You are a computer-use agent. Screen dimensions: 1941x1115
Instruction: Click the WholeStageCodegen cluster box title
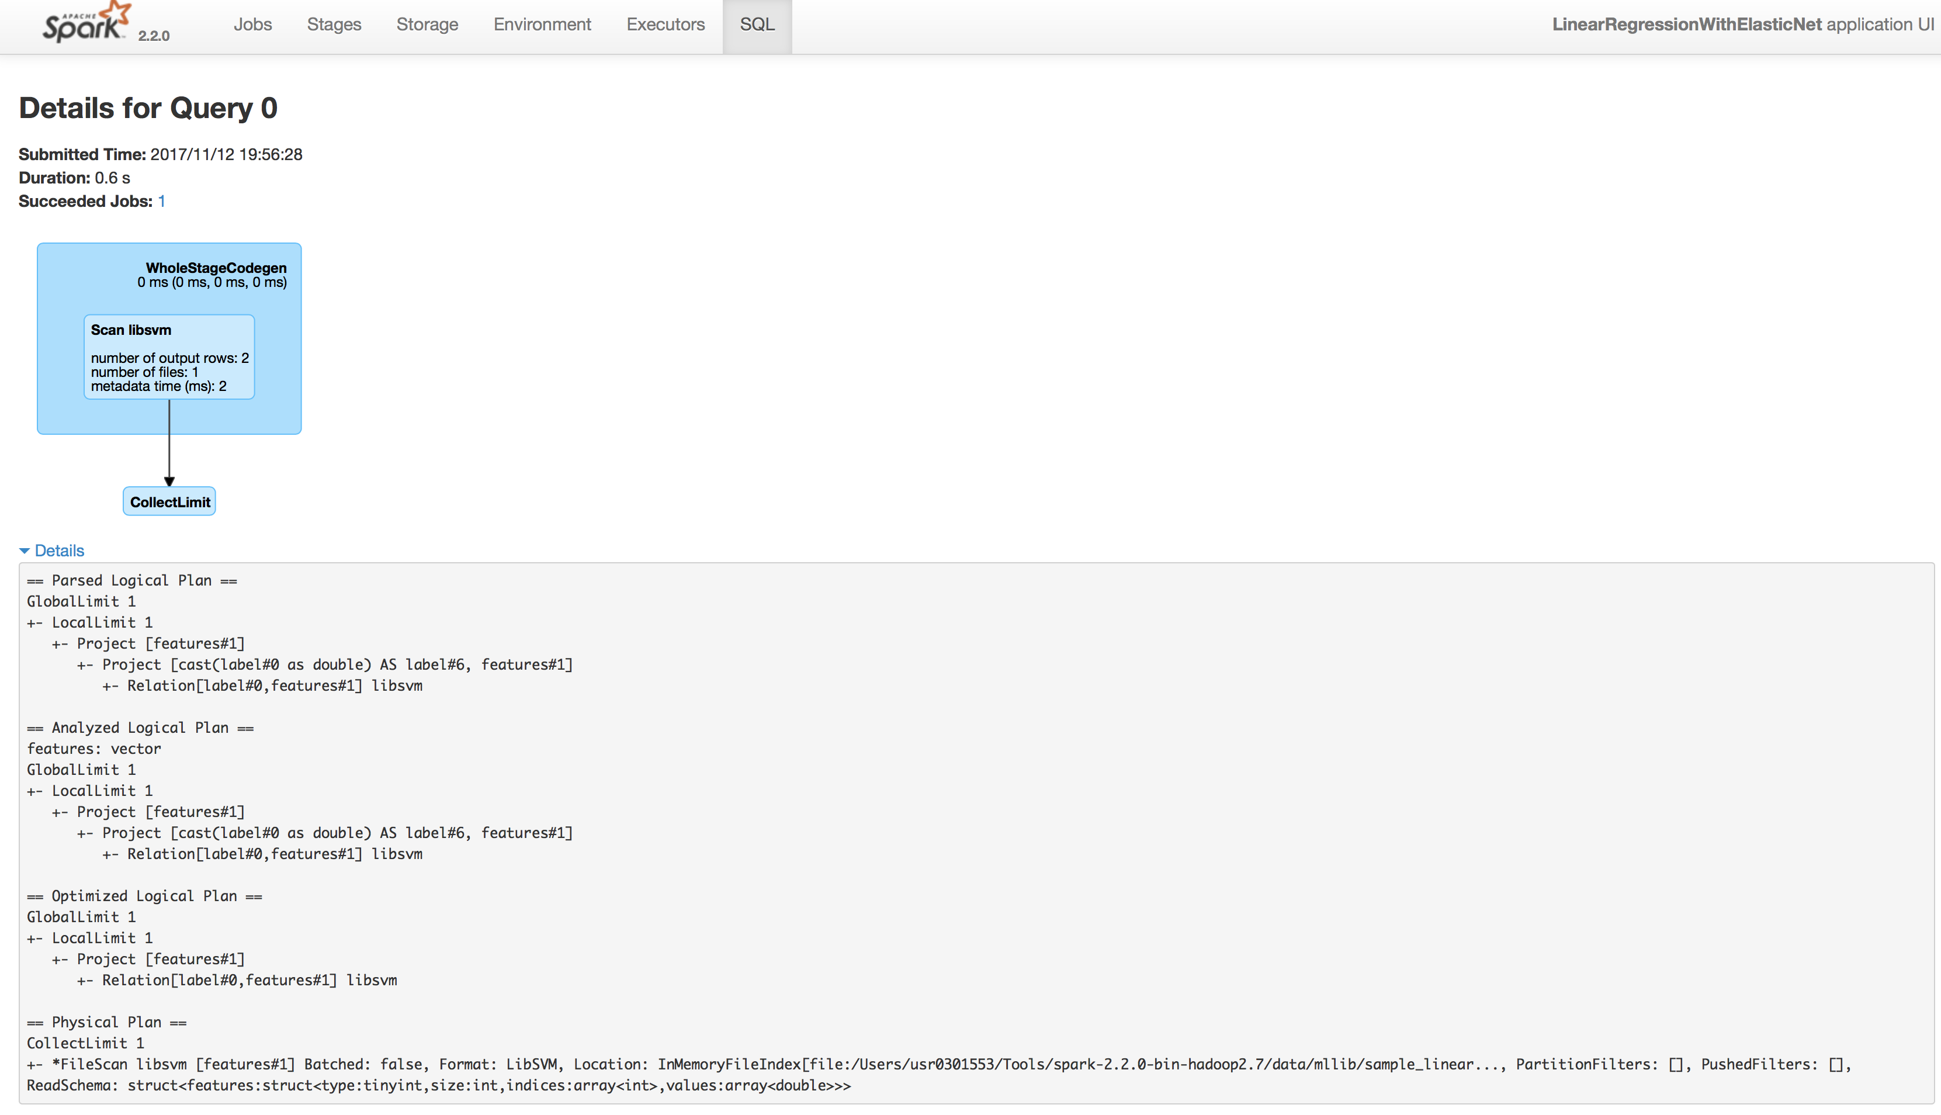[x=216, y=268]
